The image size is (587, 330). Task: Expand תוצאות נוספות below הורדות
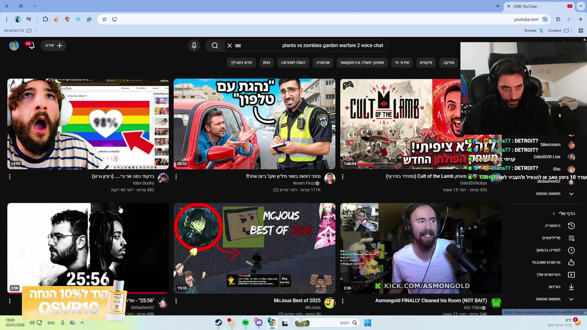[x=555, y=299]
